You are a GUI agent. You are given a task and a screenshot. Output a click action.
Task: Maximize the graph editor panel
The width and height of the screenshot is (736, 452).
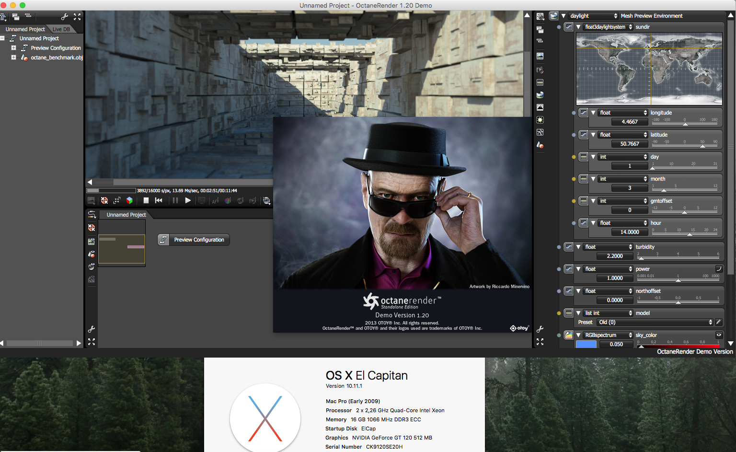[x=92, y=342]
